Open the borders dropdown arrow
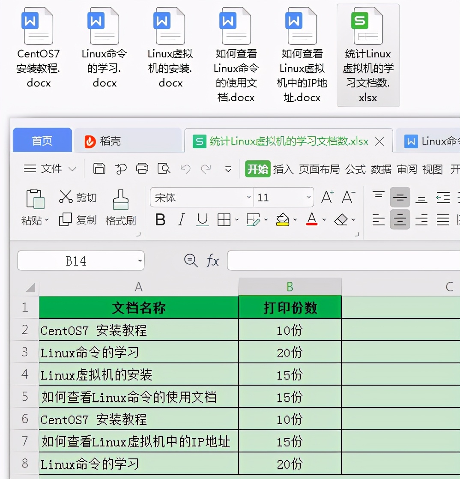This screenshot has width=460, height=479. (x=237, y=220)
